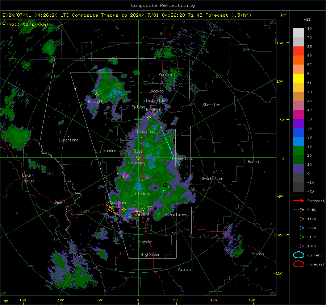326x305 pixels.
Task: Click the Stettler label
Action: (x=211, y=105)
